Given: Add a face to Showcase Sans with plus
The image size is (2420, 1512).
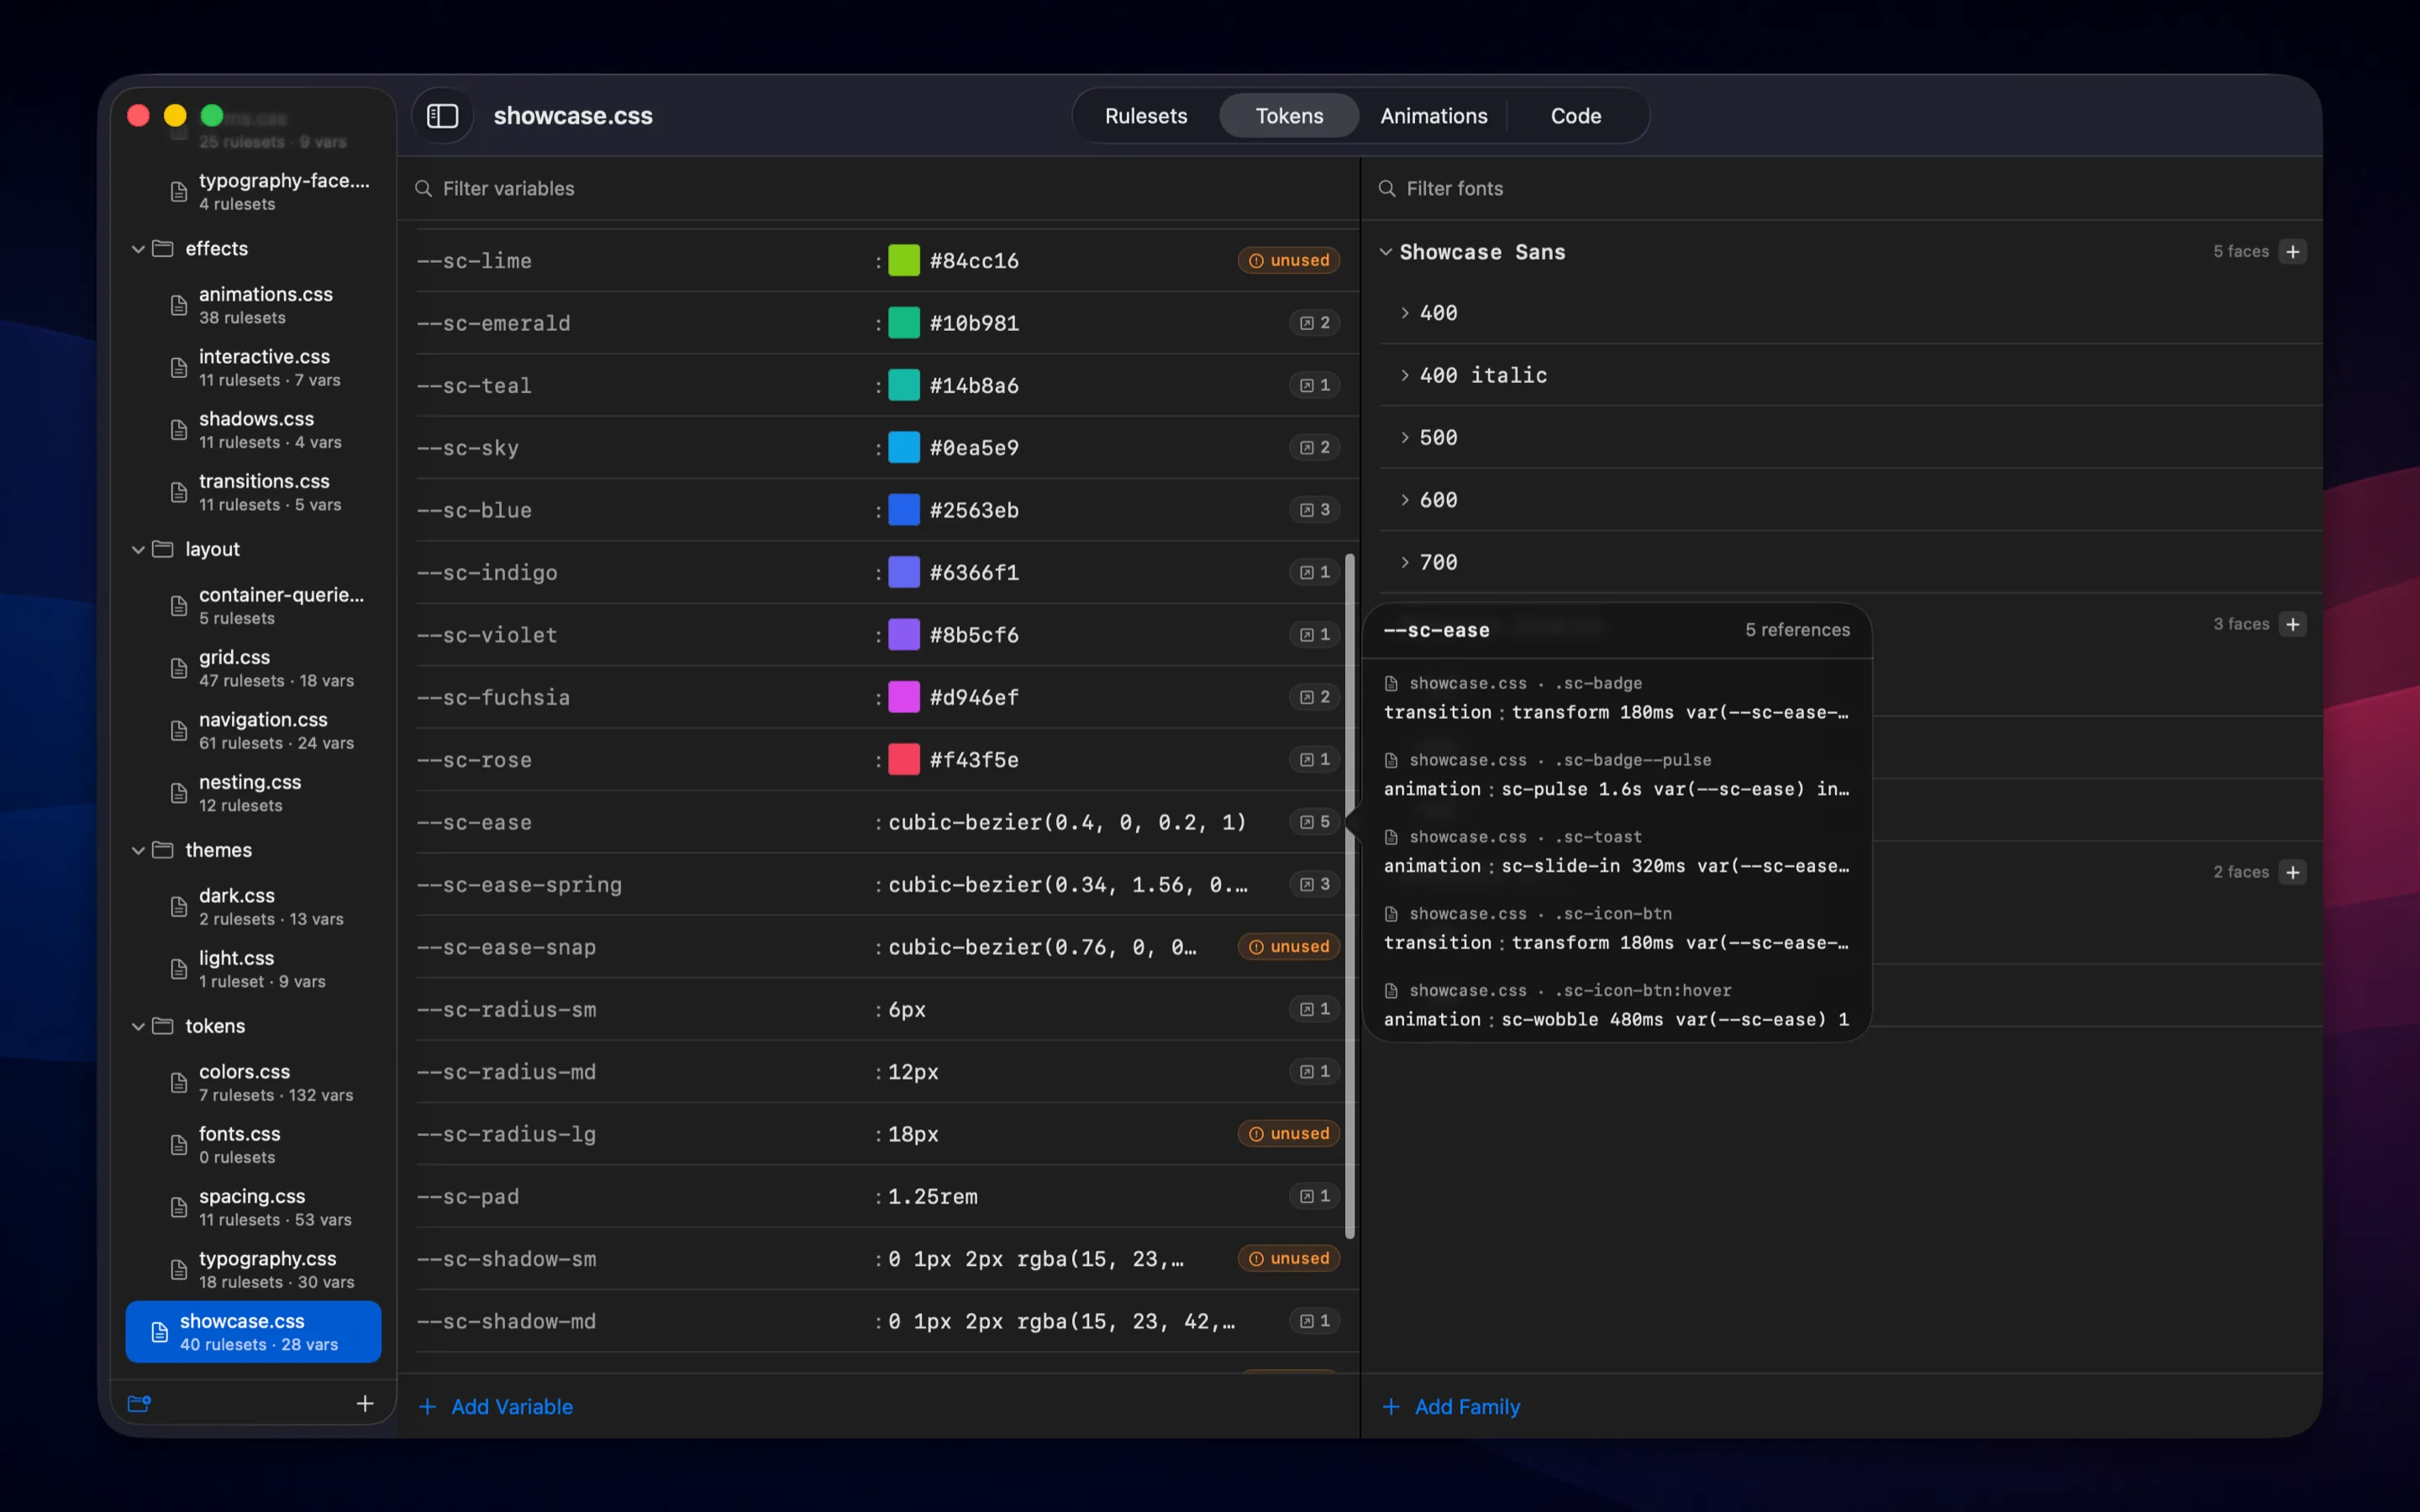Looking at the screenshot, I should coord(2293,252).
